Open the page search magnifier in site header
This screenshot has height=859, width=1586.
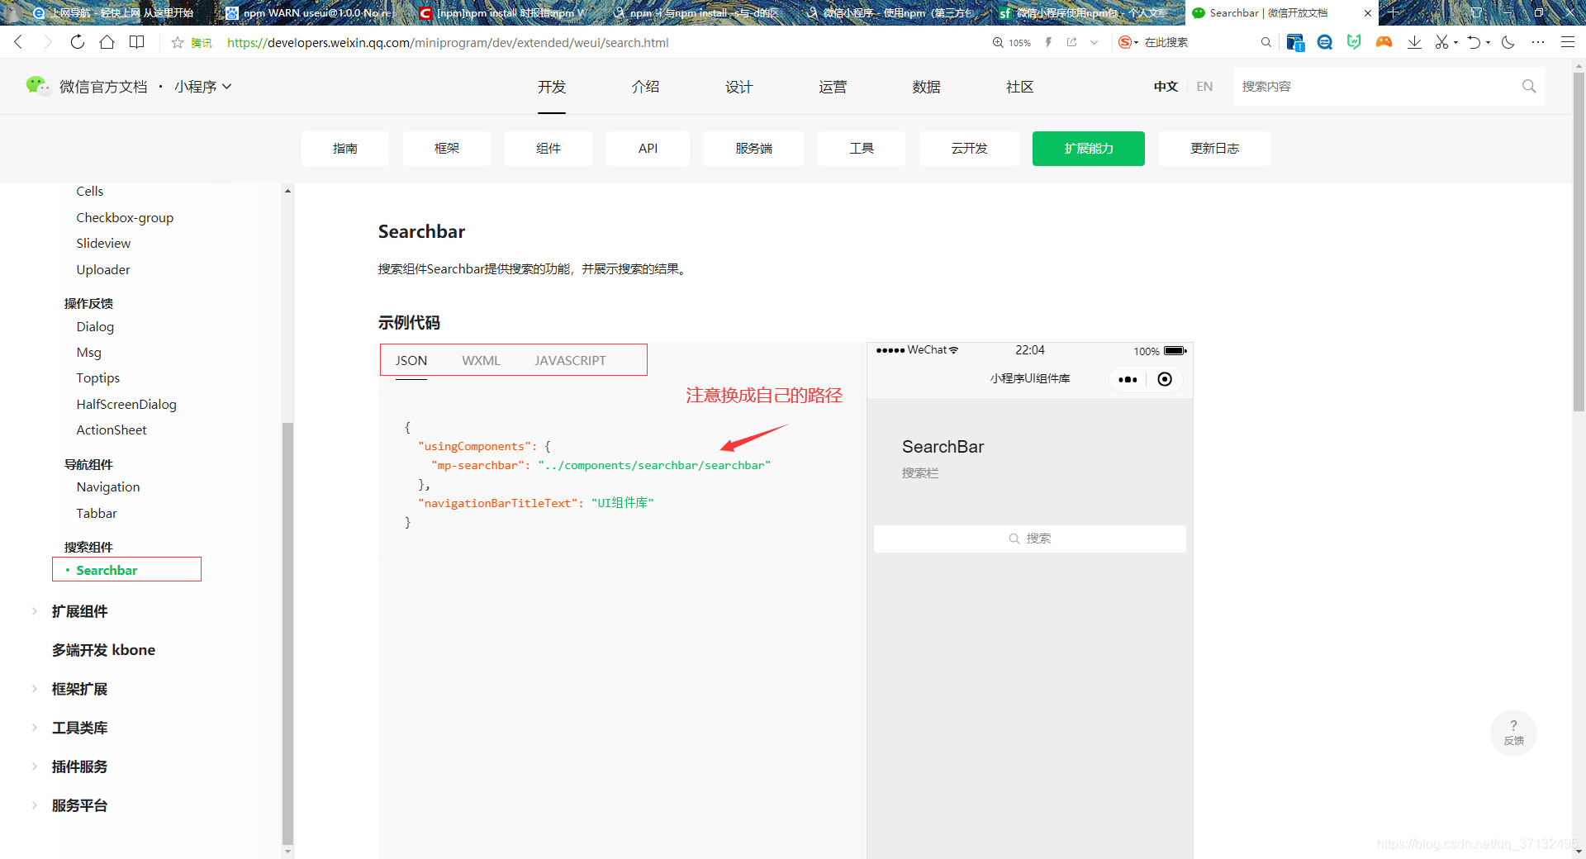point(1528,86)
